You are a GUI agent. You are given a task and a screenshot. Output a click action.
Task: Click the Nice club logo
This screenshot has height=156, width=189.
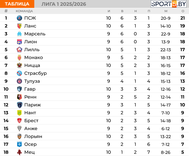pos(19,66)
